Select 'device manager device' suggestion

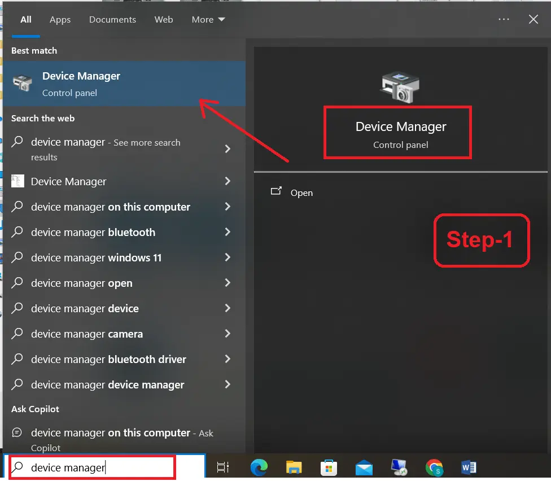coord(124,308)
